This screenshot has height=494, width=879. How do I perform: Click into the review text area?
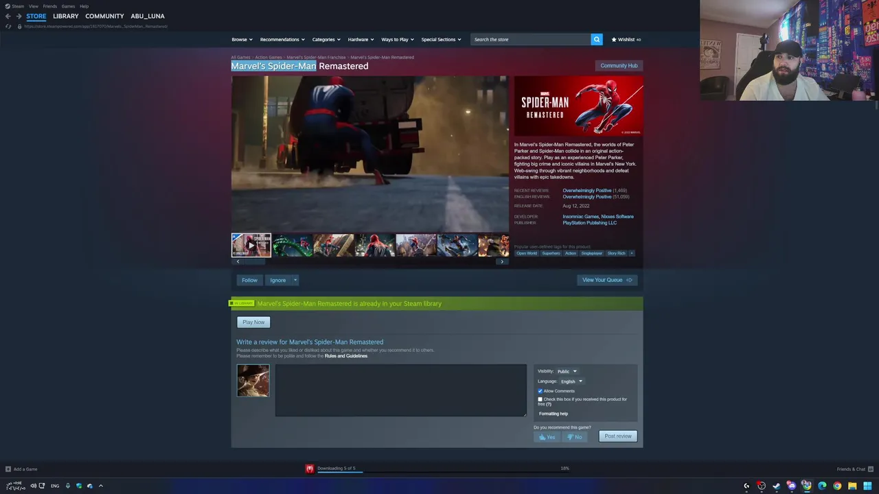point(401,390)
